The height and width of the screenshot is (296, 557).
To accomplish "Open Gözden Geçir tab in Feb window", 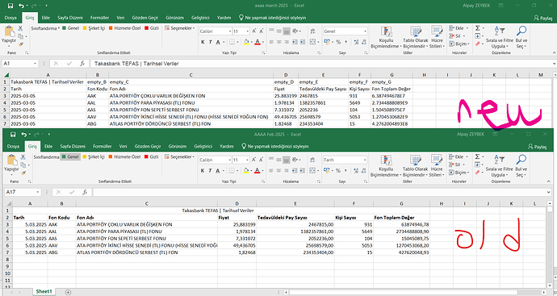I will tap(148, 146).
